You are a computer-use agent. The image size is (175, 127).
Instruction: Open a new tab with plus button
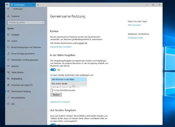38,5
